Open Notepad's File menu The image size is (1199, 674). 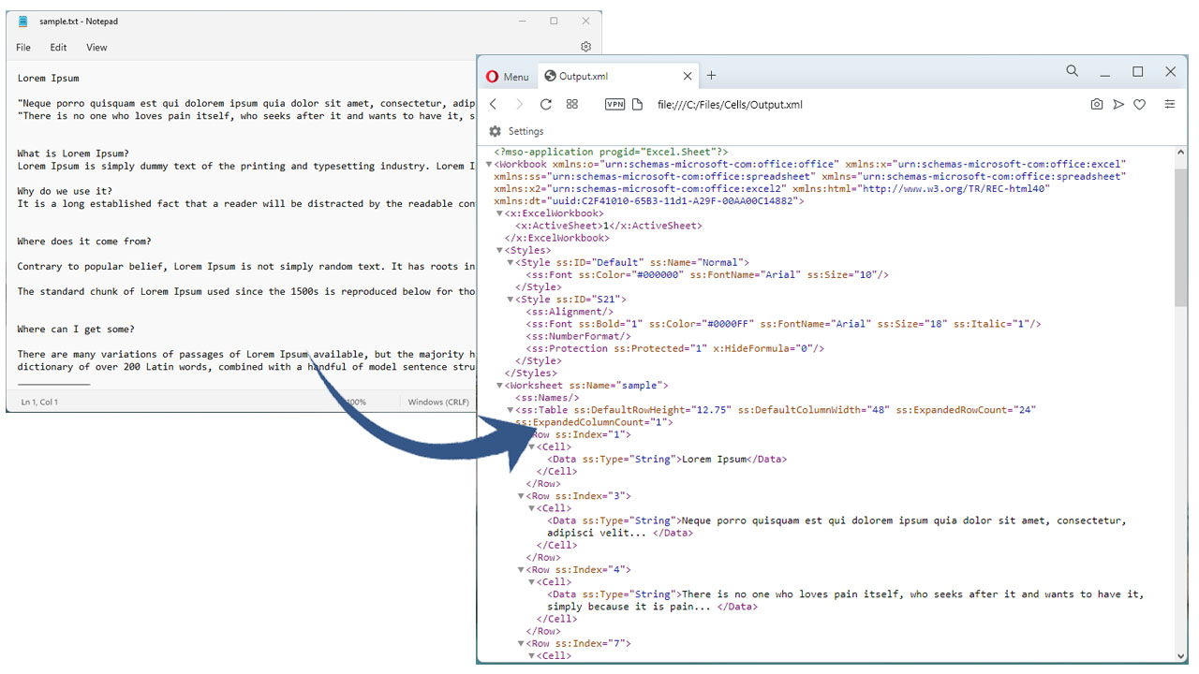pos(22,47)
